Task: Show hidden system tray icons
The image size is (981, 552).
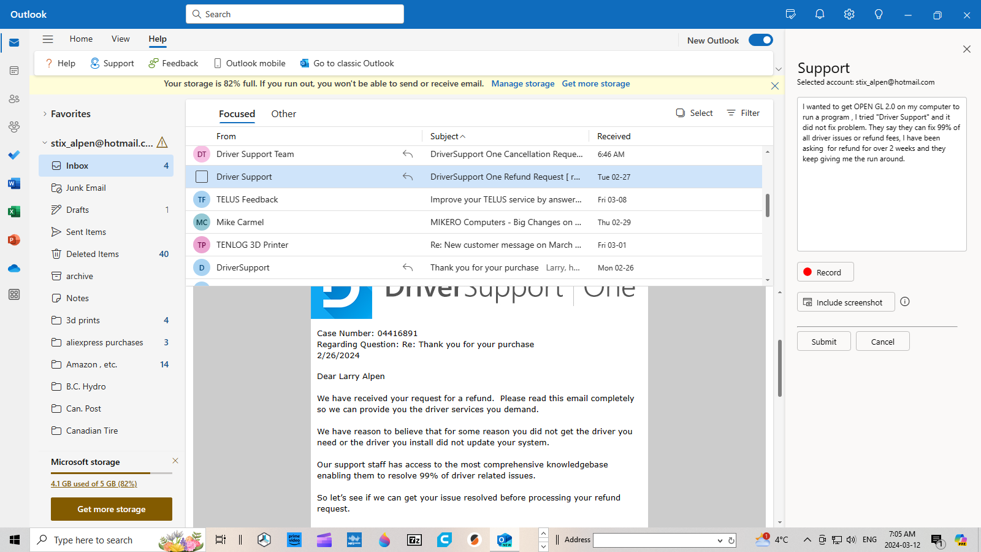Action: point(807,540)
